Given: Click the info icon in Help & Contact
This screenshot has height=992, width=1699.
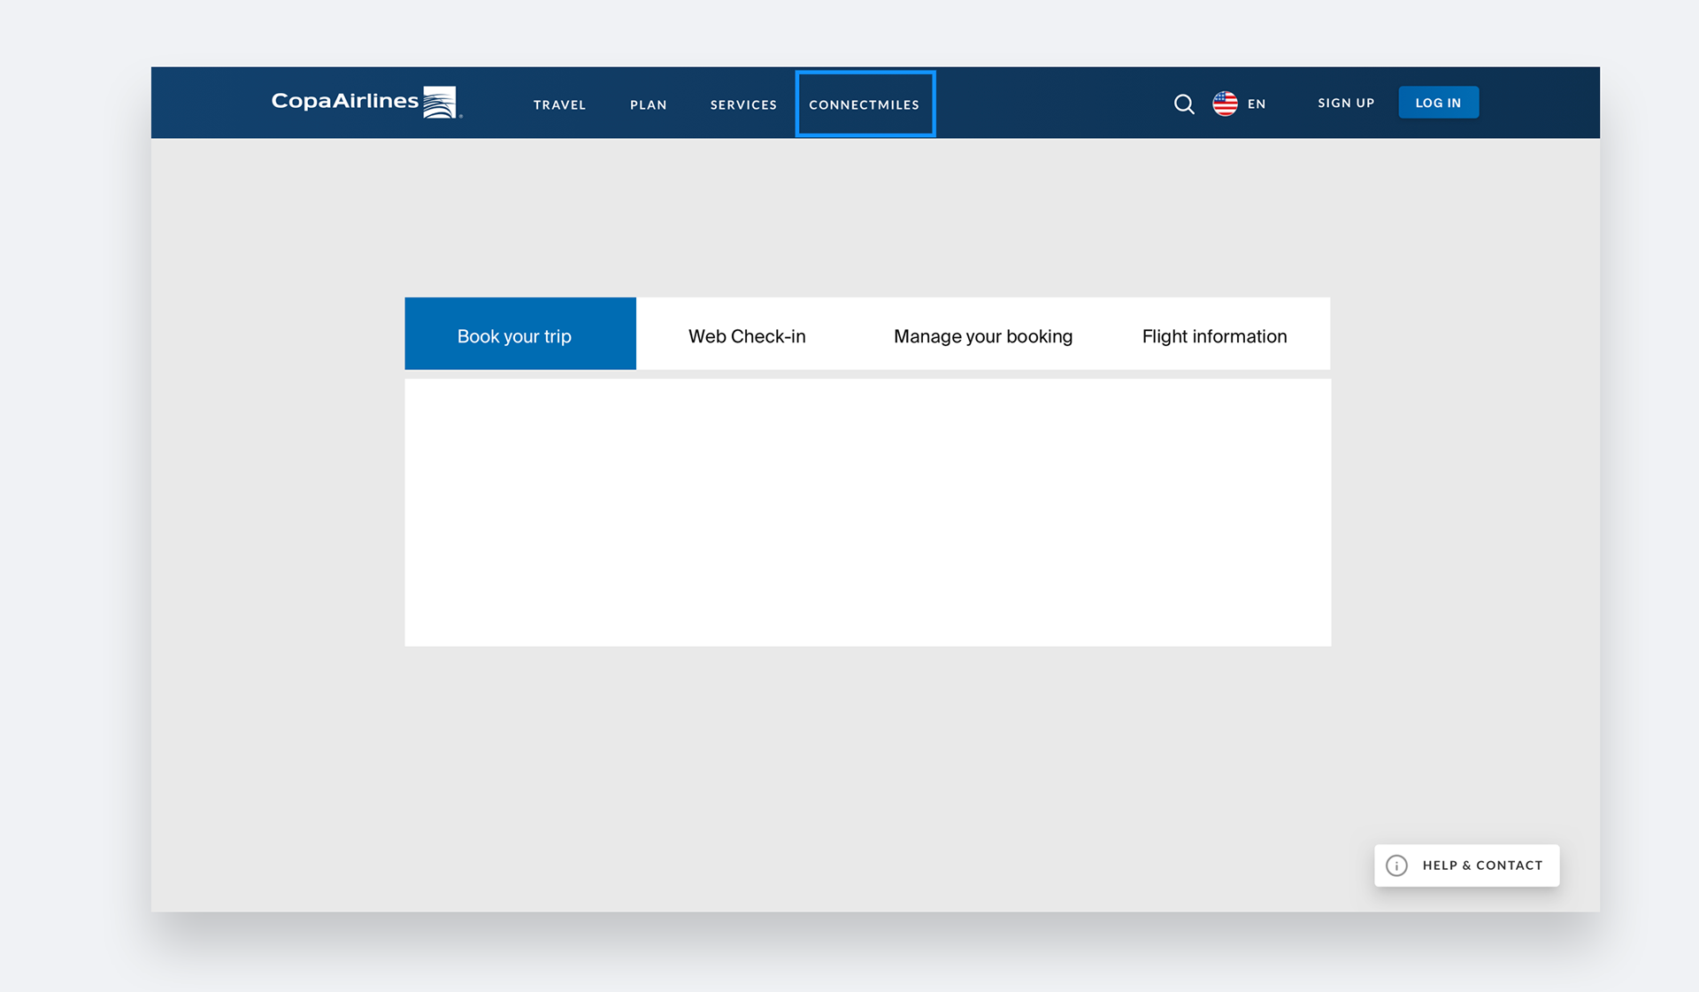Looking at the screenshot, I should click(1396, 865).
